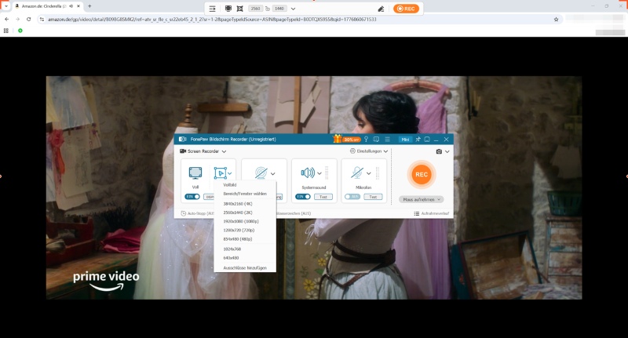This screenshot has width=628, height=338.
Task: Open the apps grid in bookmarks bar
Action: point(6,31)
